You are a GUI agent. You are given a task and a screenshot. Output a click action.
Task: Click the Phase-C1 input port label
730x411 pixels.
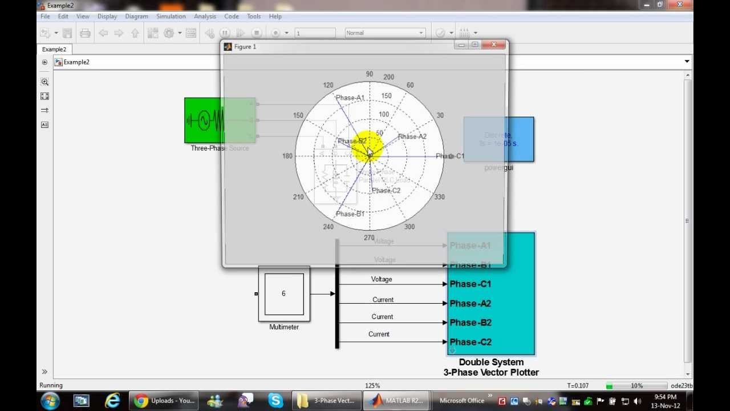470,284
